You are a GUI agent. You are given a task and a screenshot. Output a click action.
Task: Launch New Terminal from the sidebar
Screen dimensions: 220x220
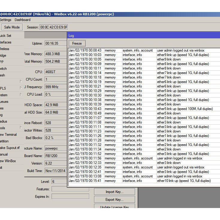8,135
